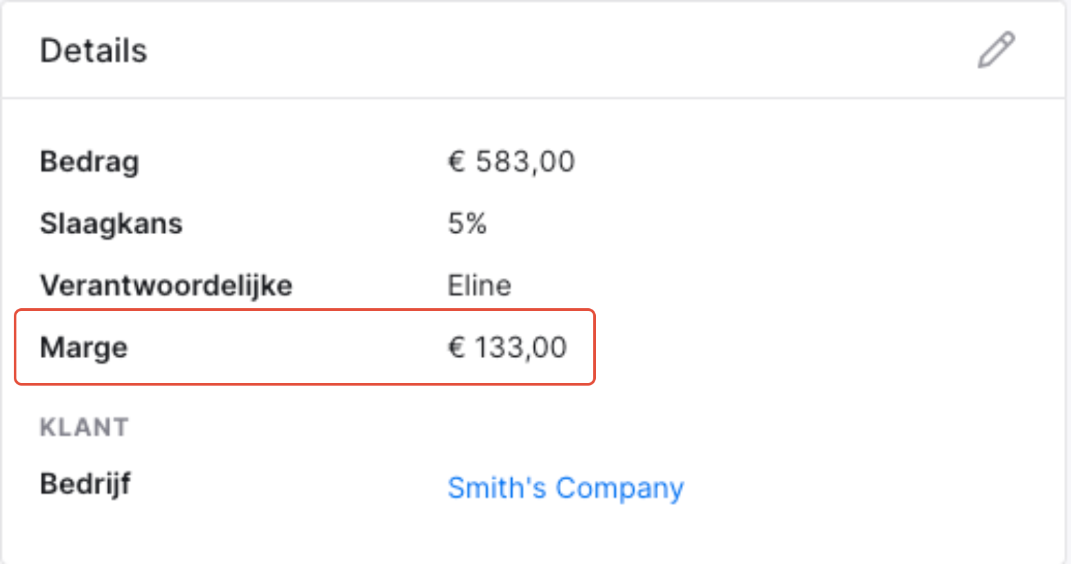This screenshot has height=564, width=1071.
Task: Click the euro symbol of the Marge amount
Action: pyautogui.click(x=457, y=348)
